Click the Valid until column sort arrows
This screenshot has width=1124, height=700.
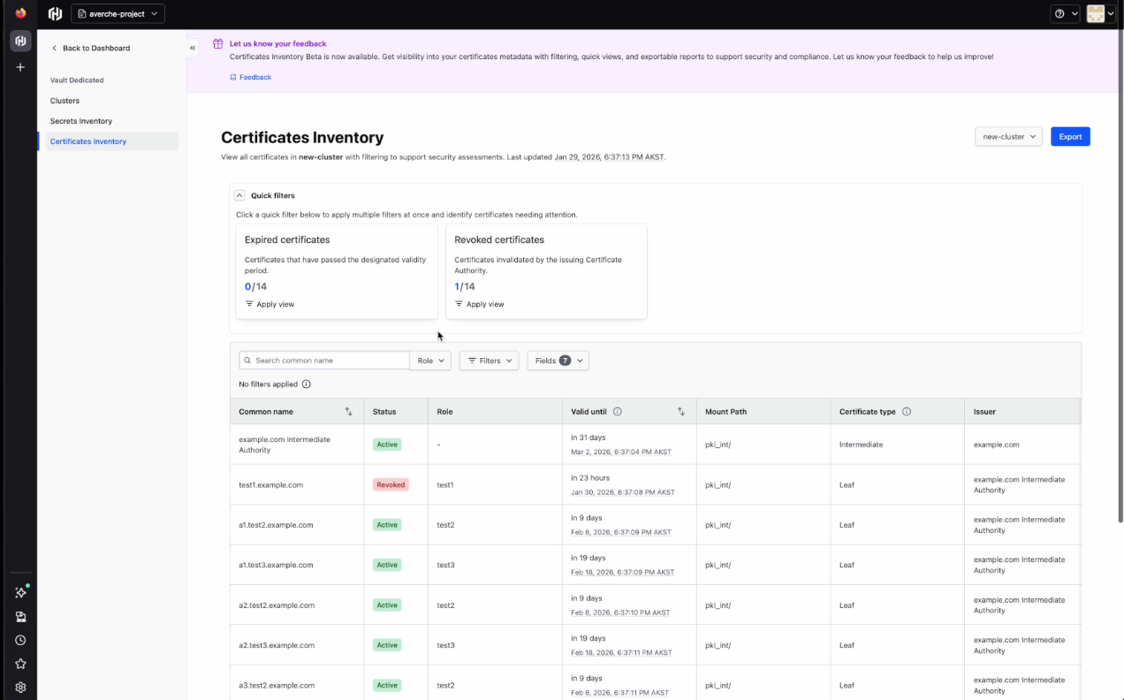pos(680,411)
